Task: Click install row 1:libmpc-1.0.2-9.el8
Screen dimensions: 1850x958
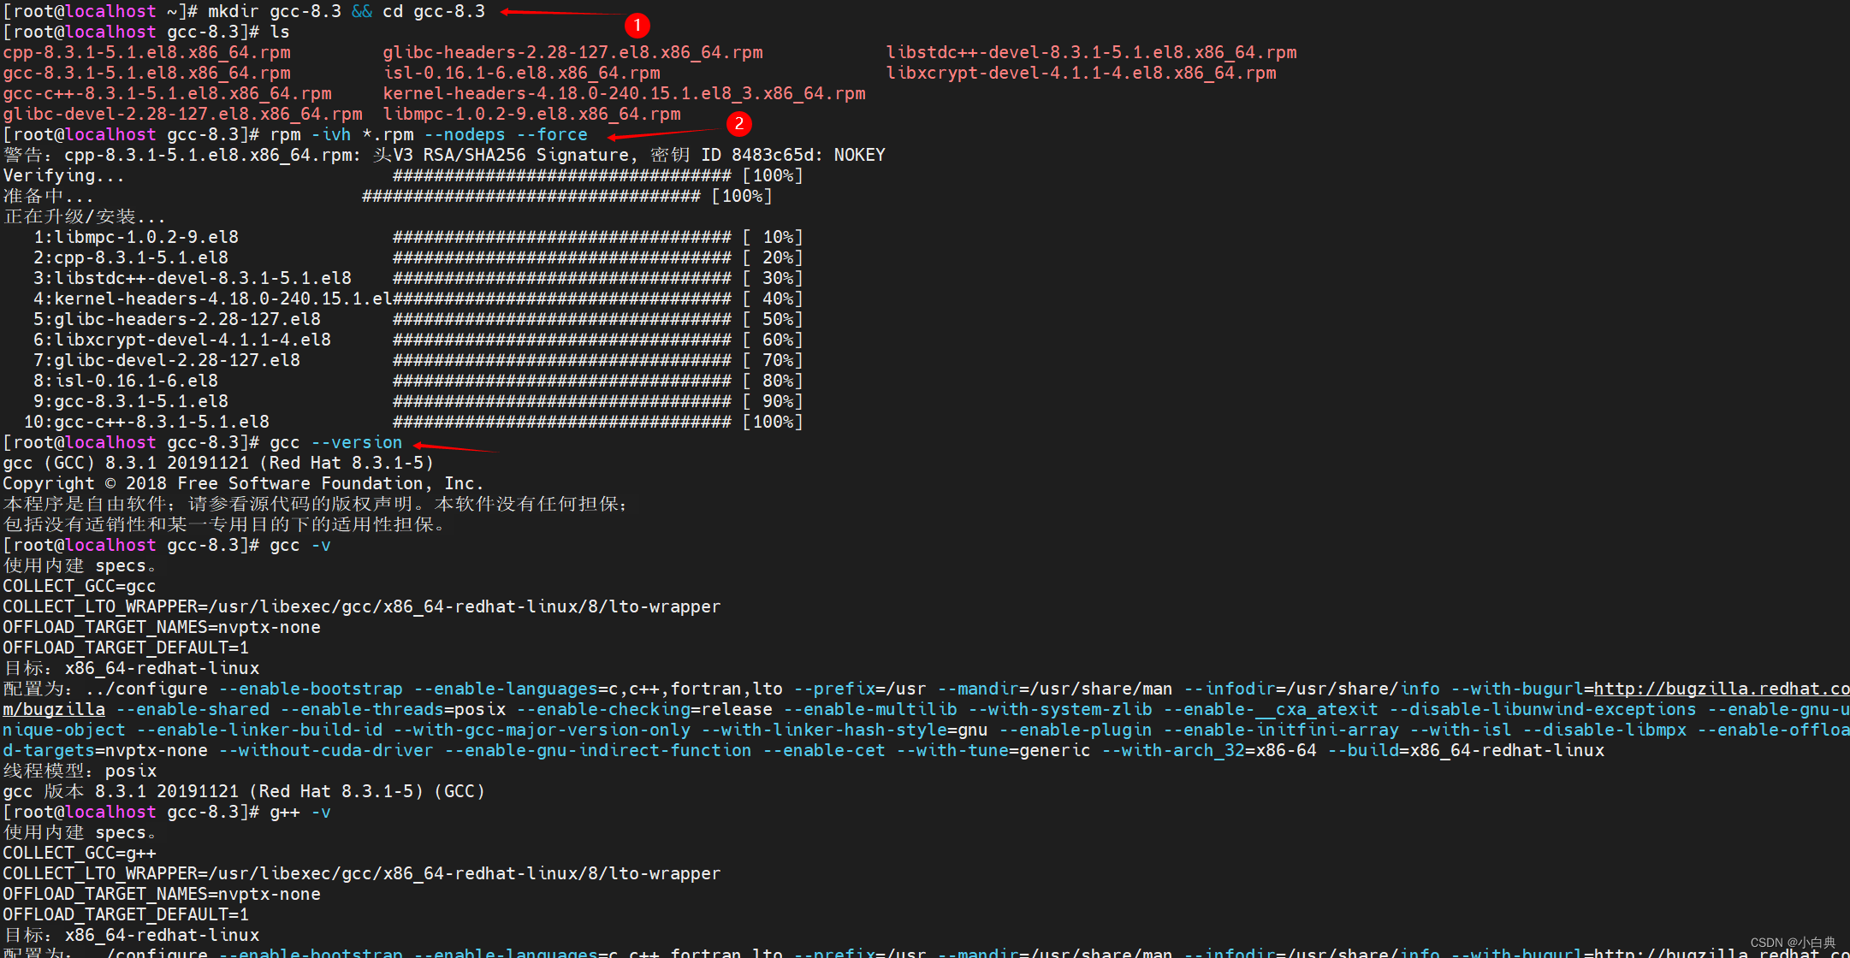Action: pyautogui.click(x=418, y=237)
